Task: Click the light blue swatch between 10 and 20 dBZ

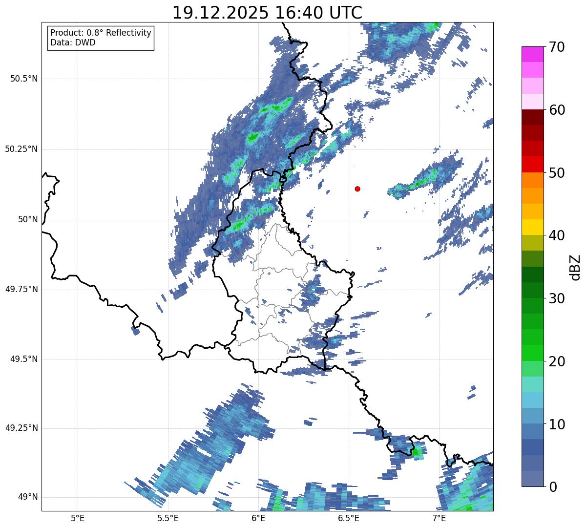Action: click(x=533, y=400)
